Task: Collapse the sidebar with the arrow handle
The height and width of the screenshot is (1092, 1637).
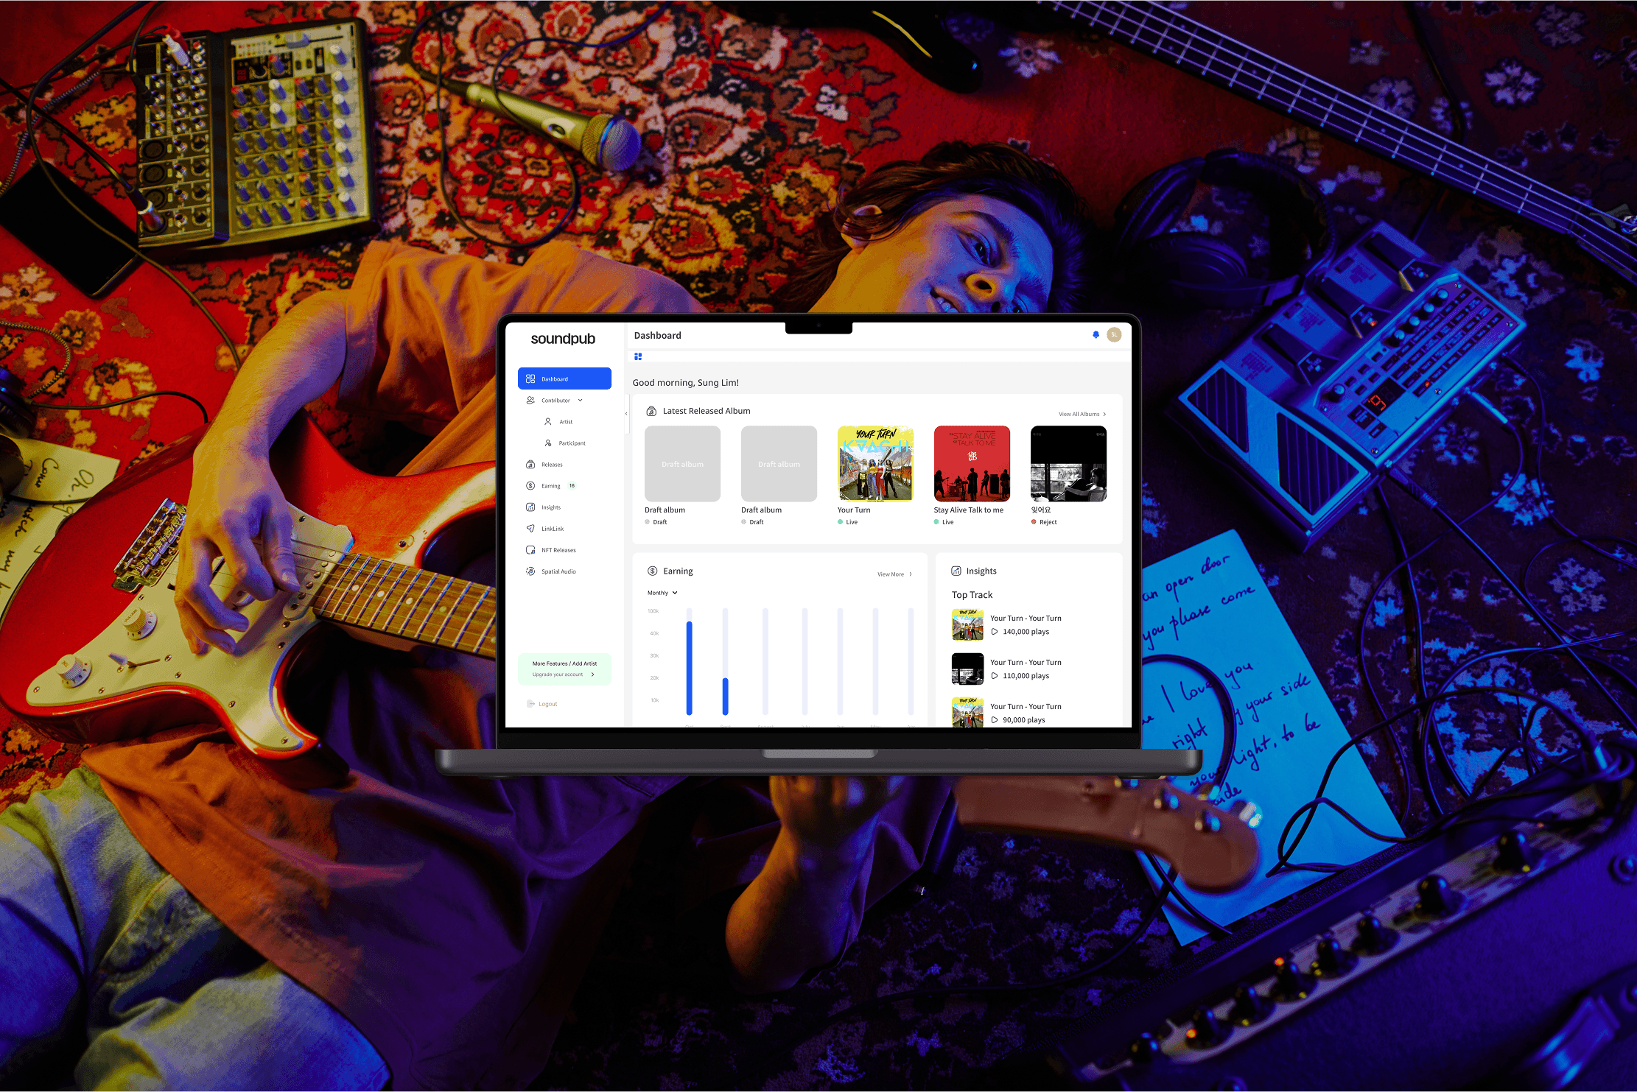Action: tap(626, 414)
